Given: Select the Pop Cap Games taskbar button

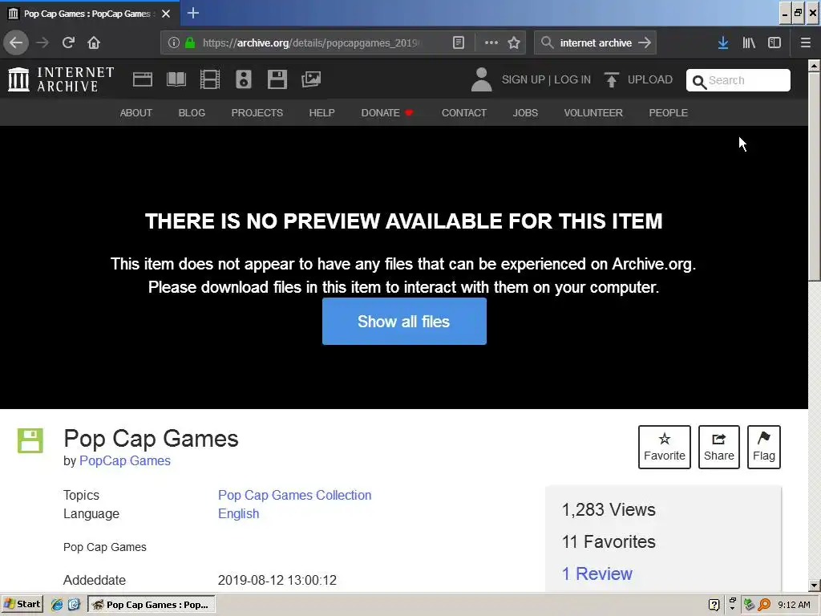Looking at the screenshot, I should [x=152, y=605].
